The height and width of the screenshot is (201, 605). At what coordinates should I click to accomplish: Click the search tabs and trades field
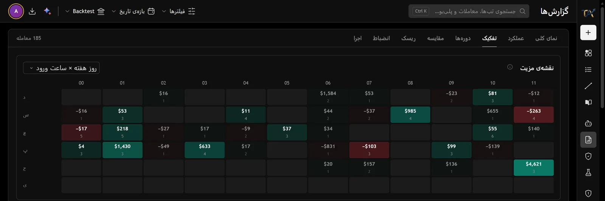469,11
